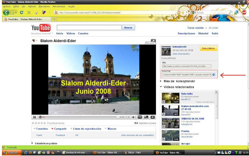Click the YouTube search input field
The height and width of the screenshot is (156, 249).
pos(89,27)
